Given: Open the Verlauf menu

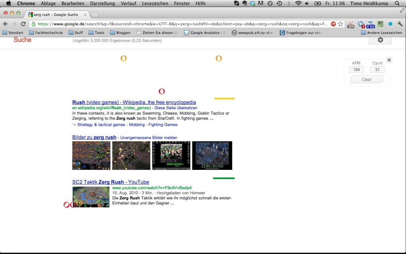Looking at the screenshot, I should pos(128,3).
